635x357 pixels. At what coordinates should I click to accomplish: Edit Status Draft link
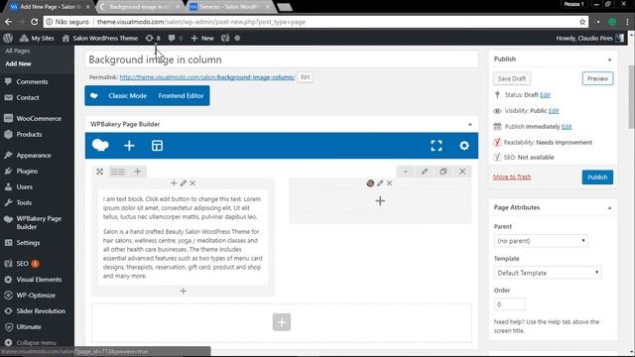[545, 95]
